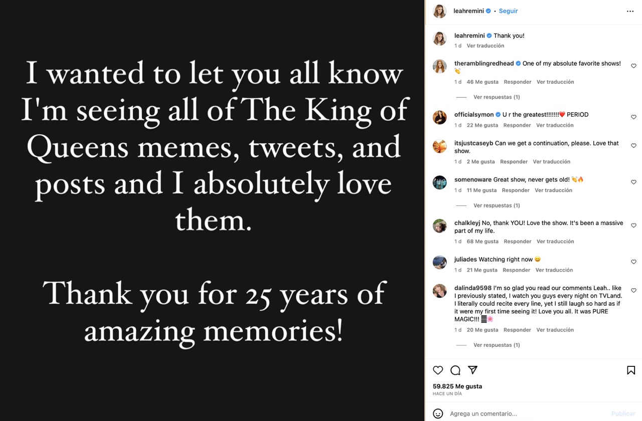This screenshot has width=642, height=421.
Task: Save the post with the bookmark icon
Action: point(631,370)
